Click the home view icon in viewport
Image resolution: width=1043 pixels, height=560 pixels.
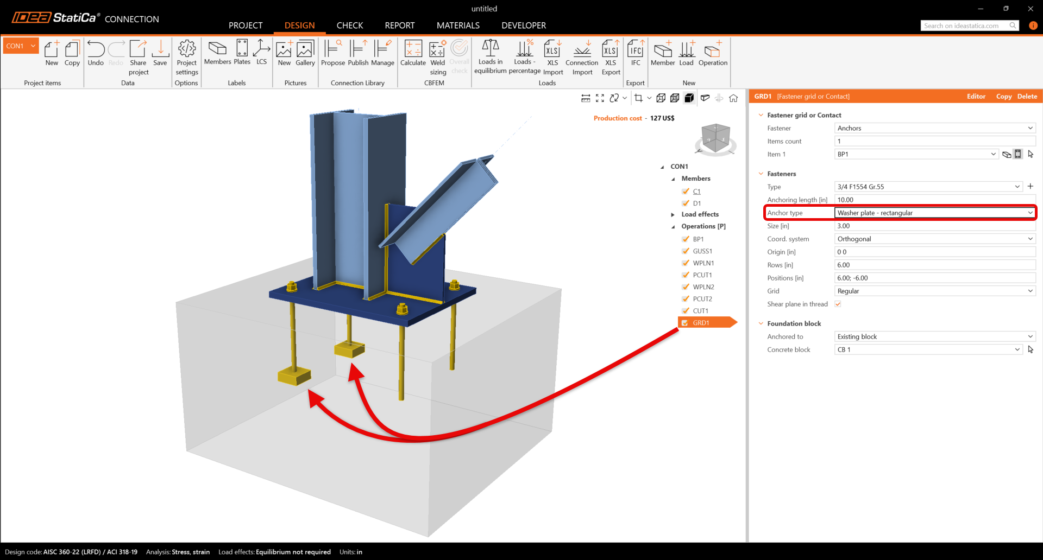coord(733,98)
